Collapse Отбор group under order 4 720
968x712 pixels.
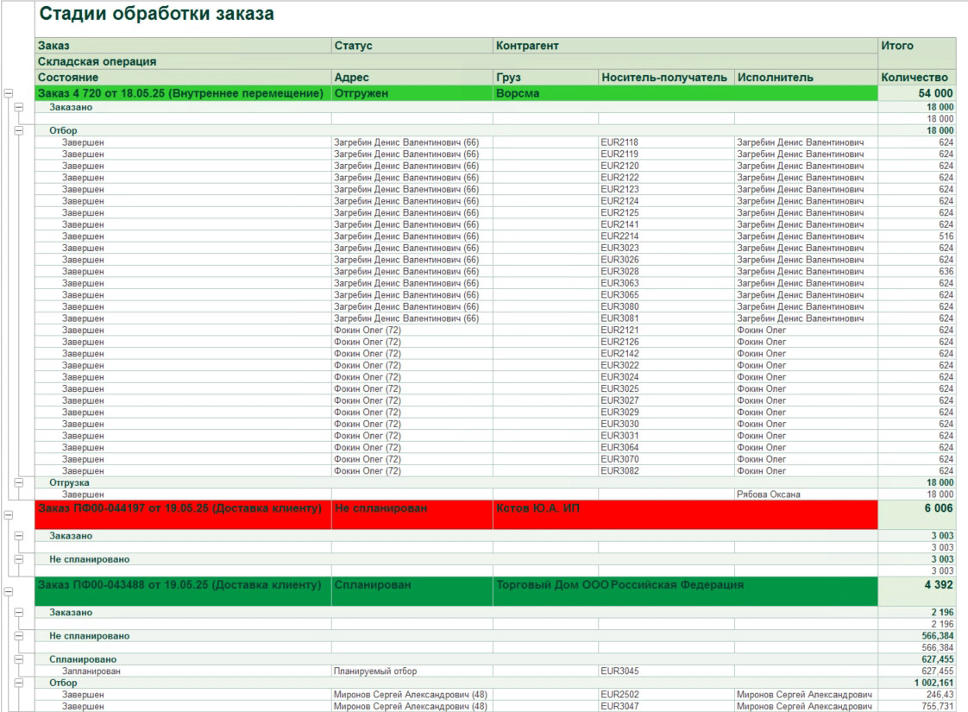pos(19,130)
